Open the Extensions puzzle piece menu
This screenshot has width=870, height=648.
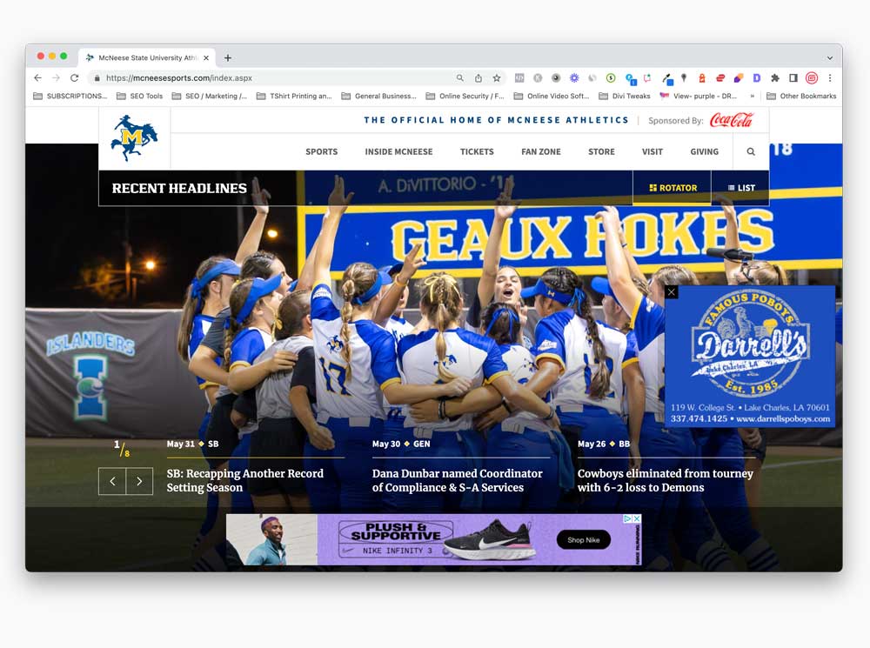pyautogui.click(x=775, y=78)
